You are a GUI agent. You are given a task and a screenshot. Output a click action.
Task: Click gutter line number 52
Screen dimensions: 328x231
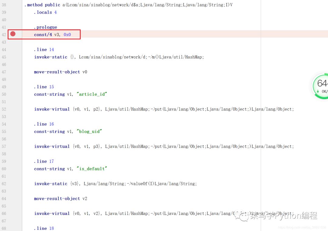[x=4, y=109]
